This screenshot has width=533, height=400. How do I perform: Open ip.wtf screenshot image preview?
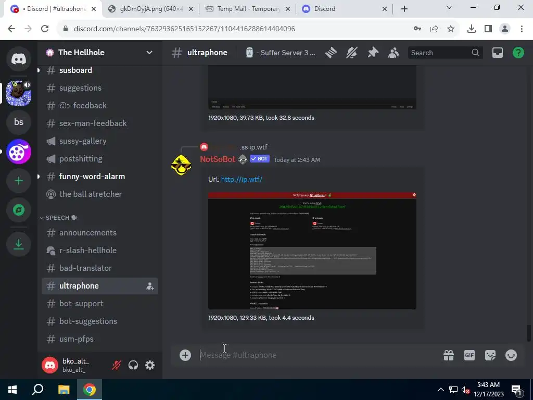tap(312, 251)
